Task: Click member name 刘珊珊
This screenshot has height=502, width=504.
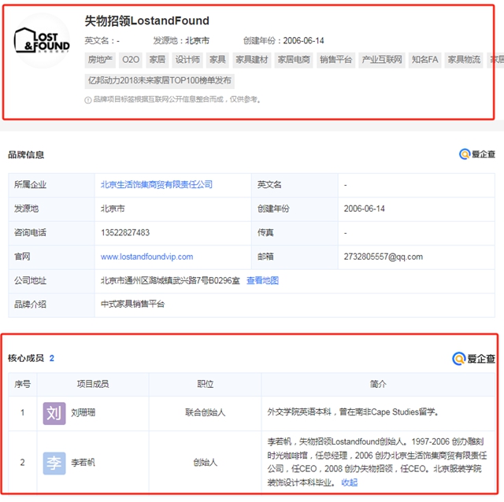Action: point(83,413)
